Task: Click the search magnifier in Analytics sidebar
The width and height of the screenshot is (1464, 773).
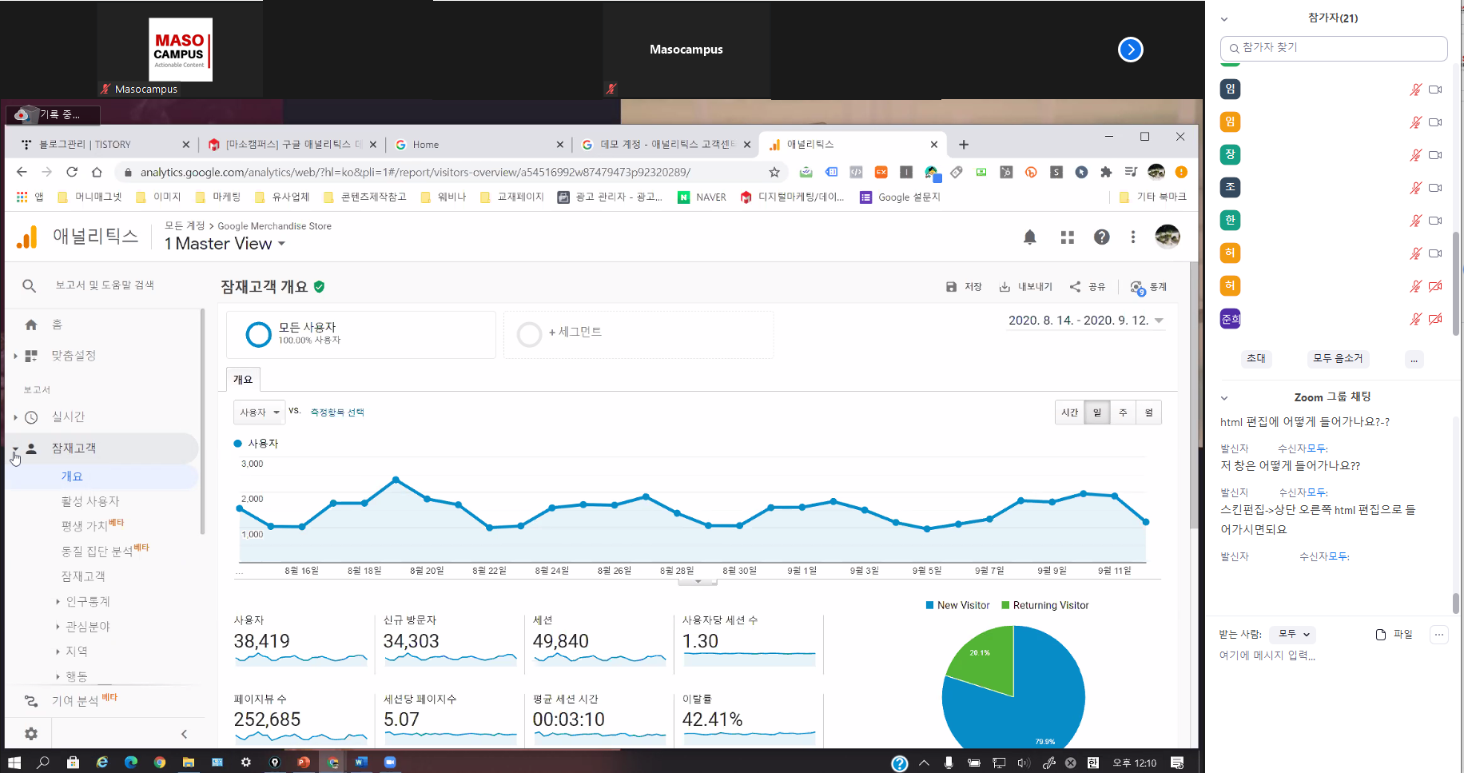Action: 29,285
